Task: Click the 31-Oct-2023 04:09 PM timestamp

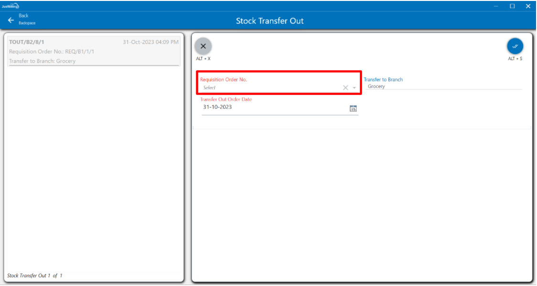Action: click(x=150, y=42)
